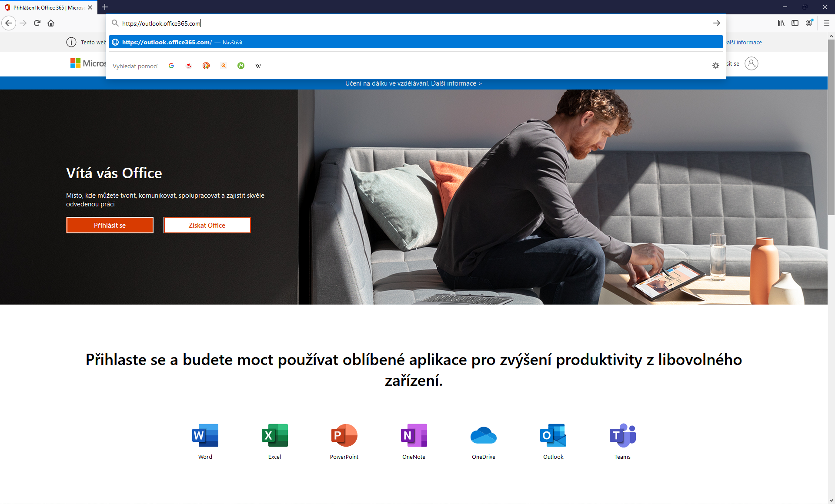Image resolution: width=835 pixels, height=504 pixels.
Task: Open the Excel app icon
Action: coord(275,435)
